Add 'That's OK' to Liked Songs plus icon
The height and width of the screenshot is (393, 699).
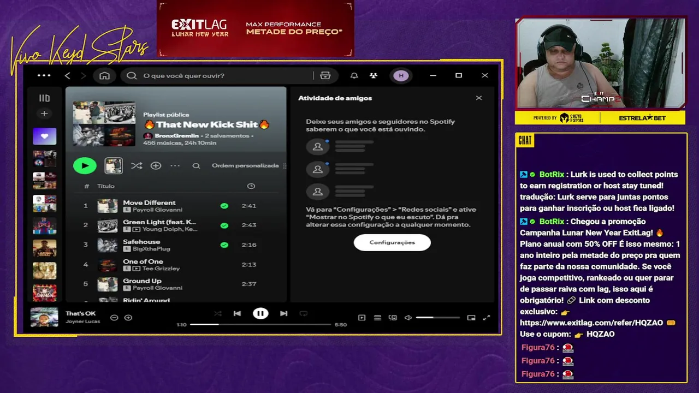coord(128,317)
